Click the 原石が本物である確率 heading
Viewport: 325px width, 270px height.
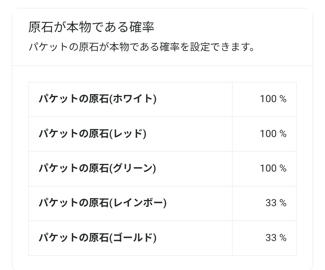(x=91, y=27)
